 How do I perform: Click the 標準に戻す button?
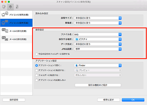[x=109, y=100]
